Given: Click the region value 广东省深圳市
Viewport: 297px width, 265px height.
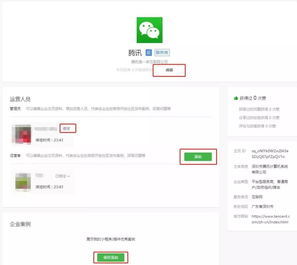Looking at the screenshot, I should tap(262, 206).
